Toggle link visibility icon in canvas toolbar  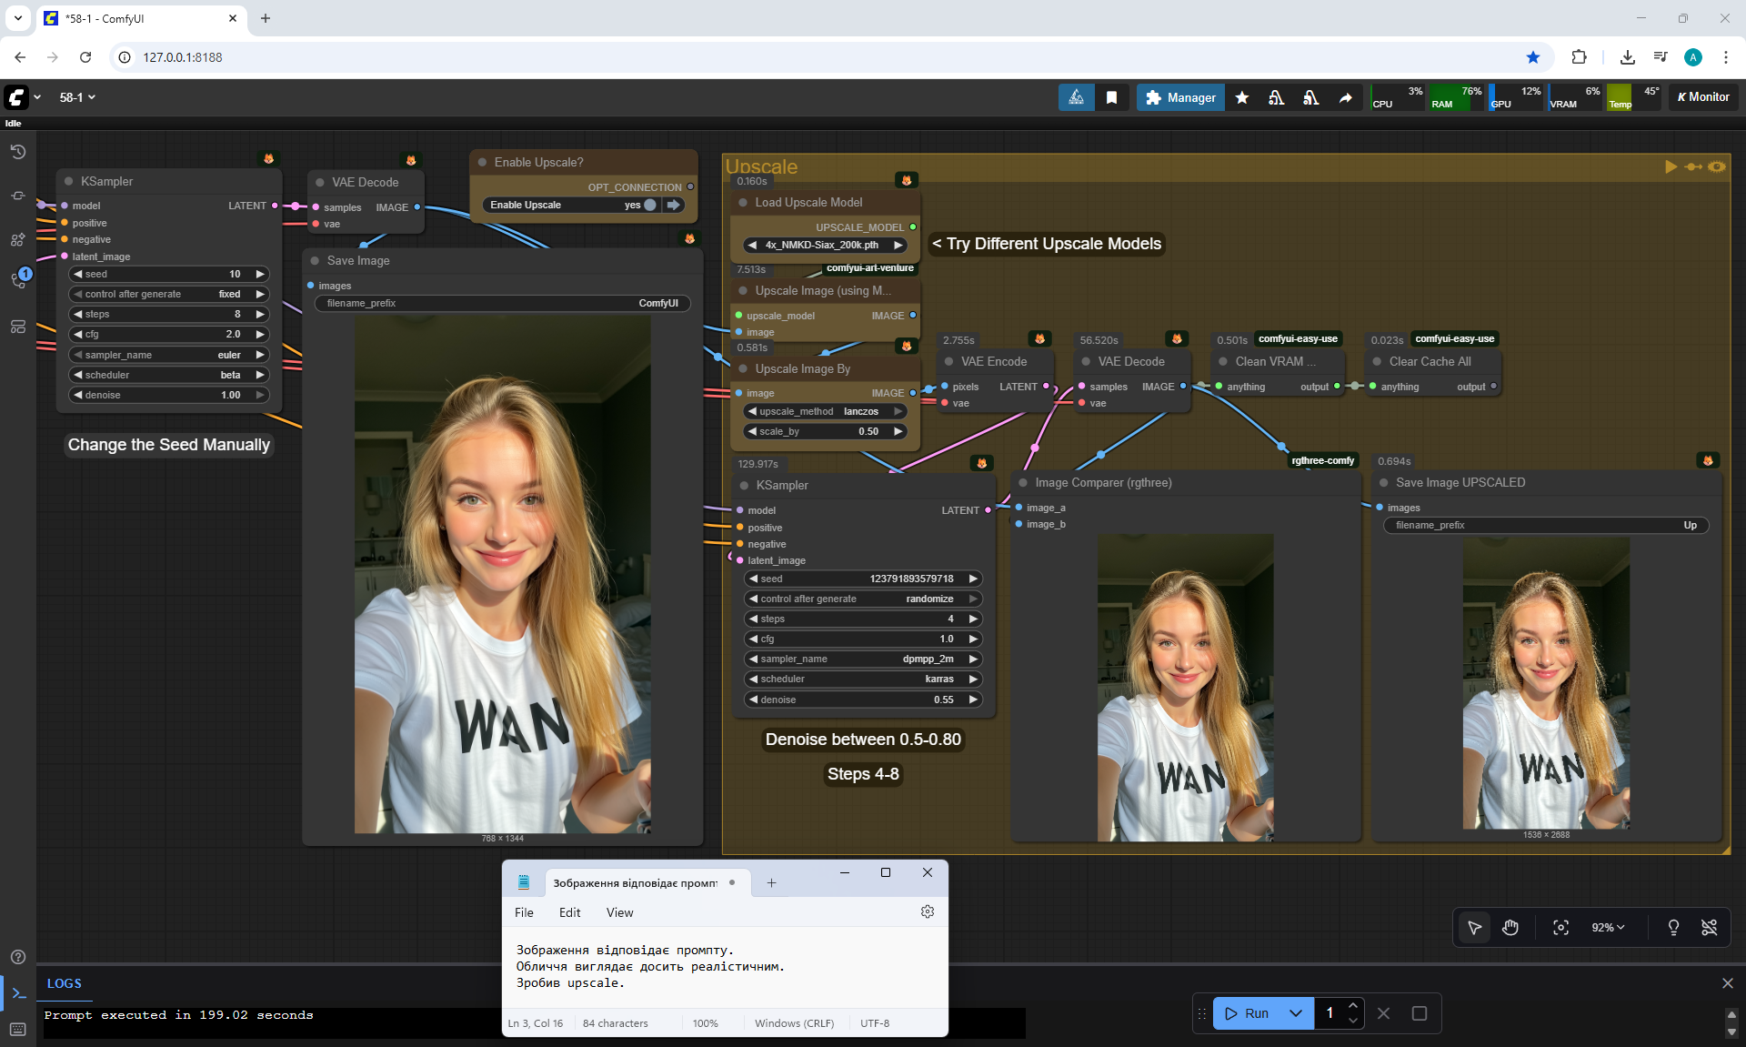click(1709, 927)
